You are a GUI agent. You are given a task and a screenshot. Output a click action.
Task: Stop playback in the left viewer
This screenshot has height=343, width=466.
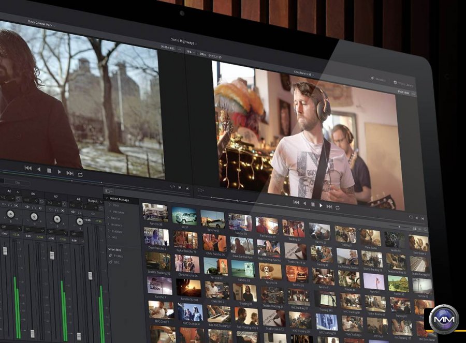49,170
